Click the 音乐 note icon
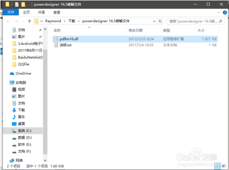 14,117
